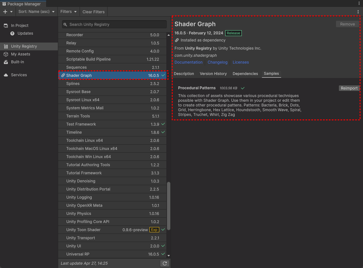Screen dimensions: 363x268
Task: Select In Project in sidebar
Action: (x=29, y=25)
